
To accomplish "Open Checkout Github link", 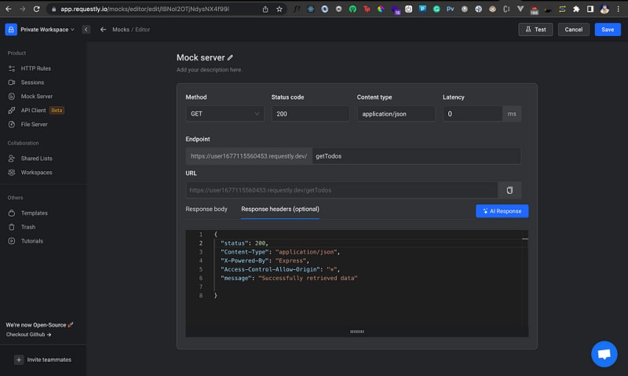I will (x=28, y=334).
